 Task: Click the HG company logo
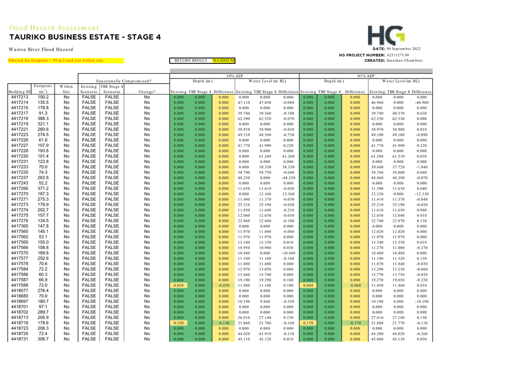click(x=386, y=35)
